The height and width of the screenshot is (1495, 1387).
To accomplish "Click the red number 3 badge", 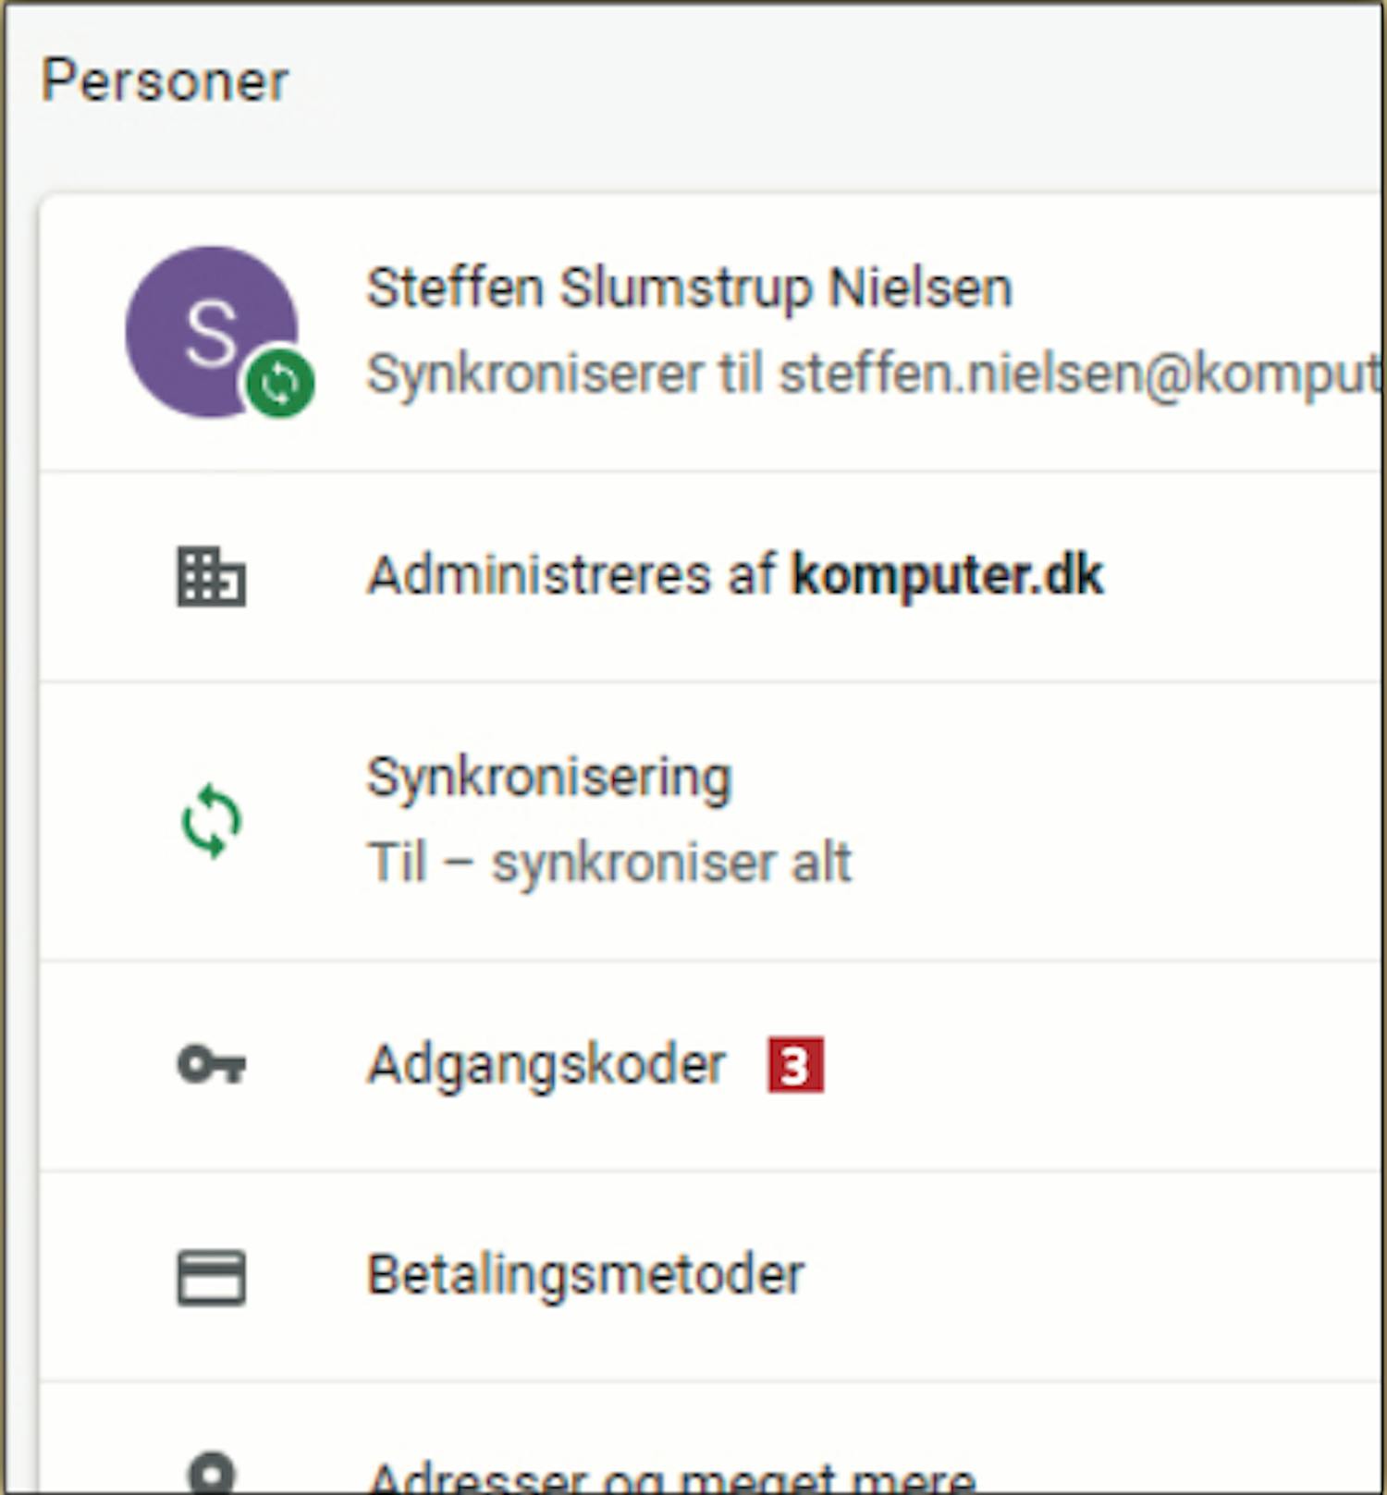I will [795, 1066].
